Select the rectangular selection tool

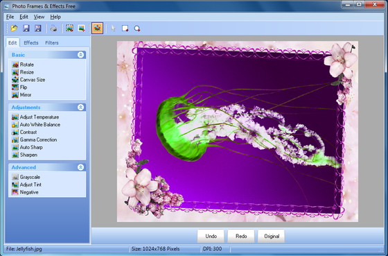(125, 28)
